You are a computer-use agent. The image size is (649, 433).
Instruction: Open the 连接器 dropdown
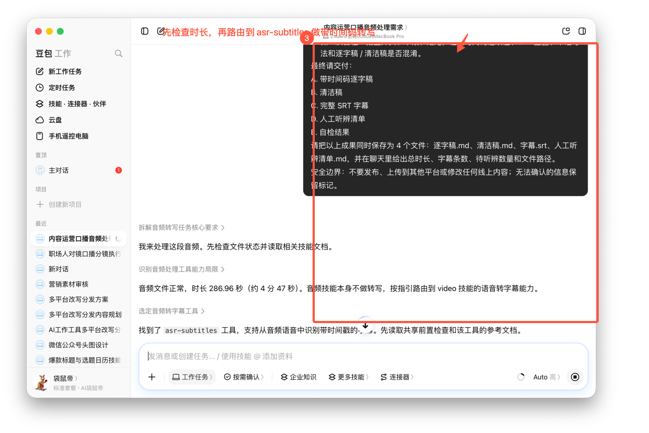point(397,377)
